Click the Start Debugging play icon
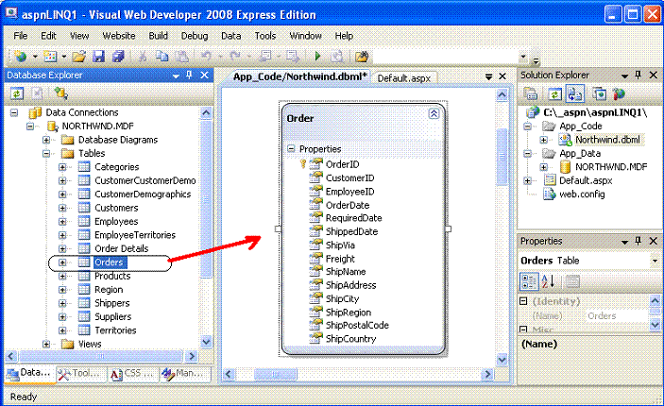 click(x=317, y=57)
